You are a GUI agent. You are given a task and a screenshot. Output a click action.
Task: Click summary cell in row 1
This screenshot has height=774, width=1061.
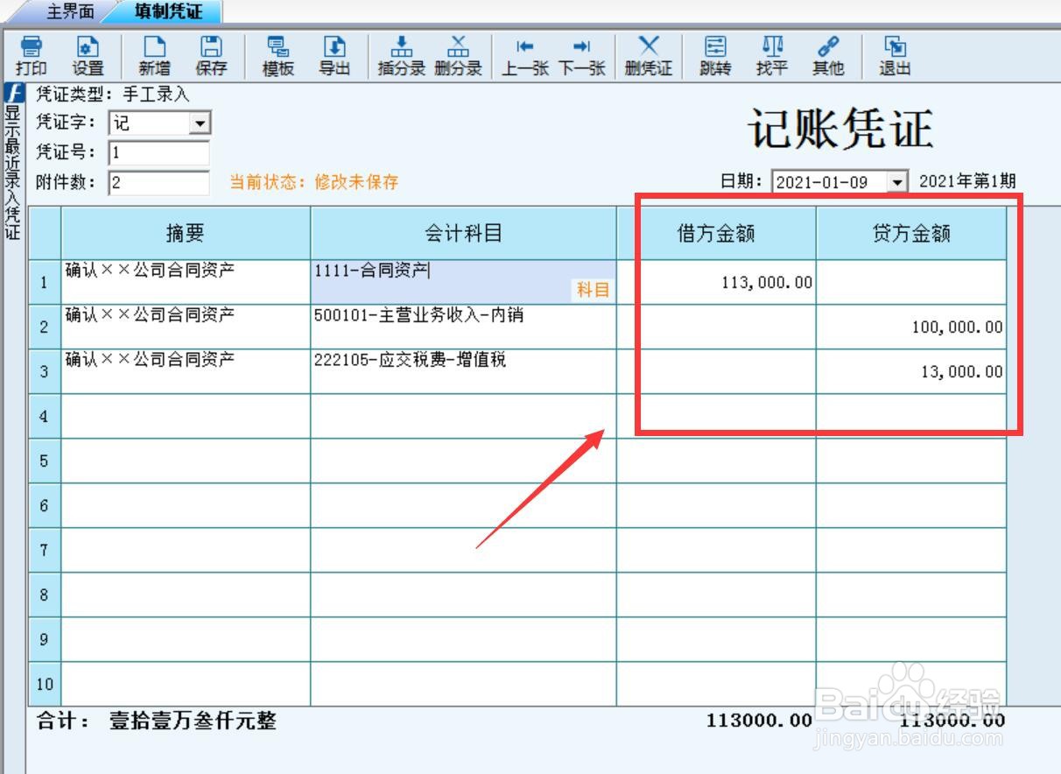click(x=186, y=282)
